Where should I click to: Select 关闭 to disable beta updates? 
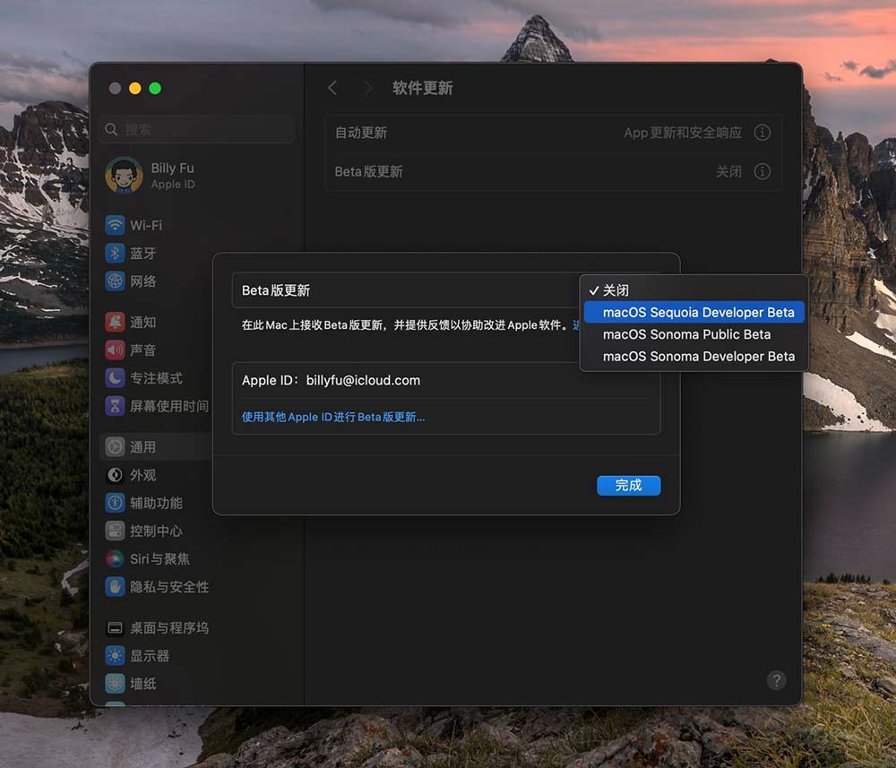617,290
